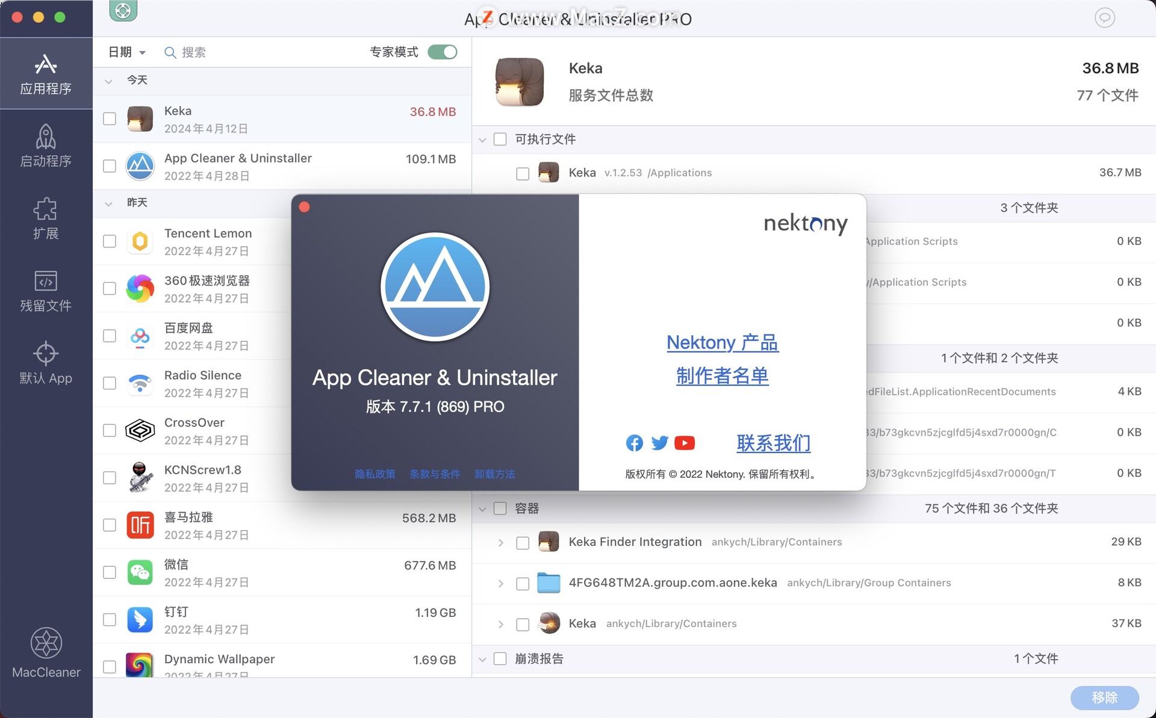Open the Extensions (扩展) sidebar section
This screenshot has width=1156, height=718.
(x=46, y=218)
